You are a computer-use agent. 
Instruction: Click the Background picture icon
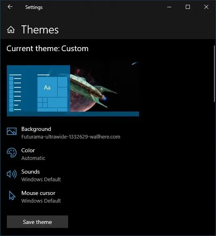point(12,131)
